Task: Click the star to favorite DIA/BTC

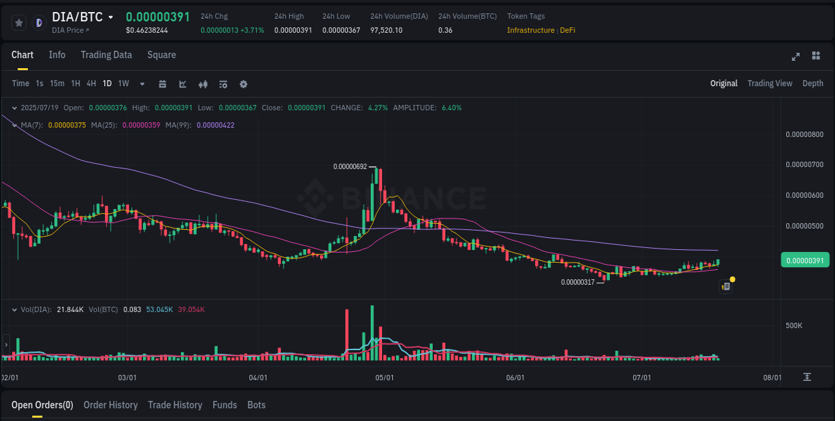Action: (19, 22)
